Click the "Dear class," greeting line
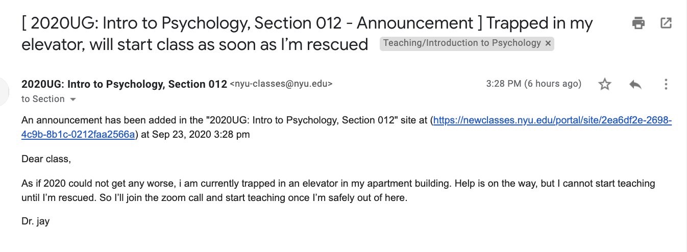687x252 pixels. pos(46,159)
